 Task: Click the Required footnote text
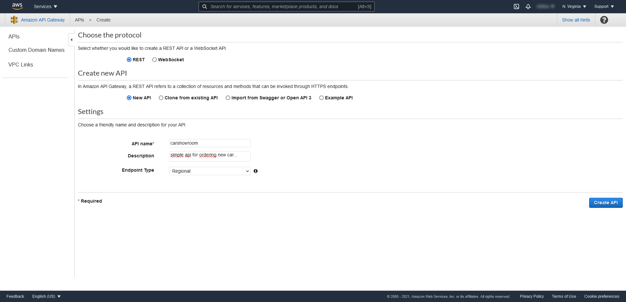click(x=90, y=201)
